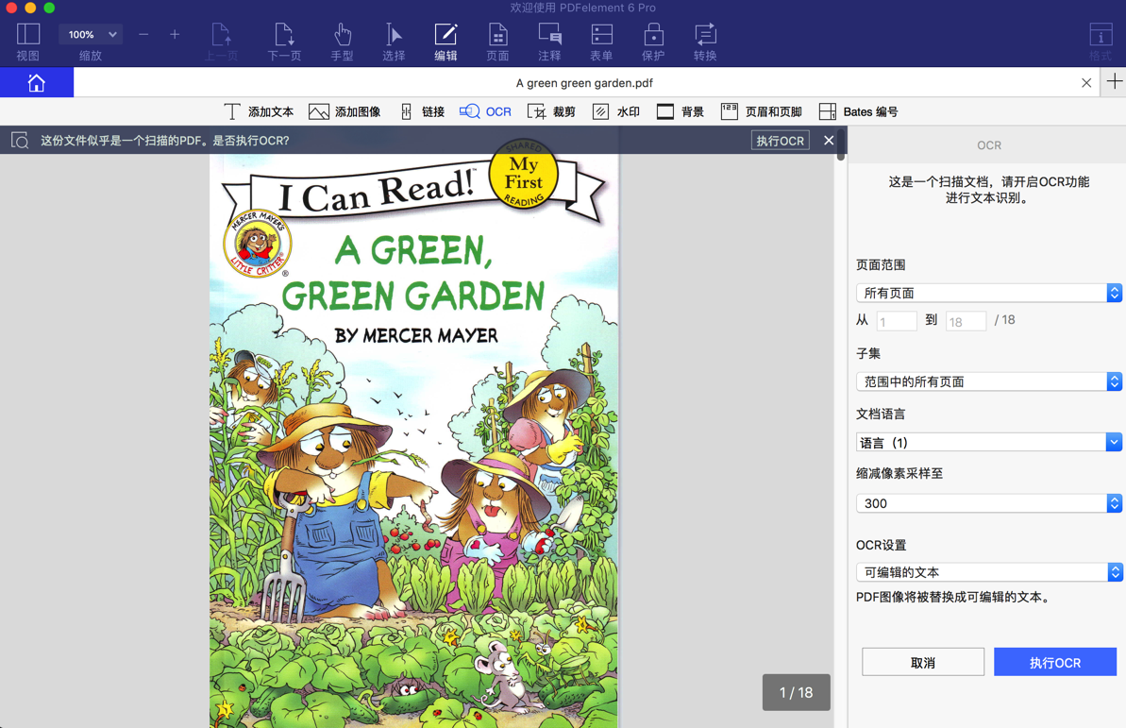This screenshot has width=1126, height=728.
Task: Open the 转换 convert tools
Action: coord(705,42)
